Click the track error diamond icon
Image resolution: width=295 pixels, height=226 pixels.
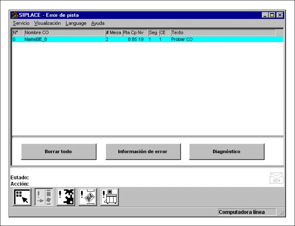[x=88, y=197]
